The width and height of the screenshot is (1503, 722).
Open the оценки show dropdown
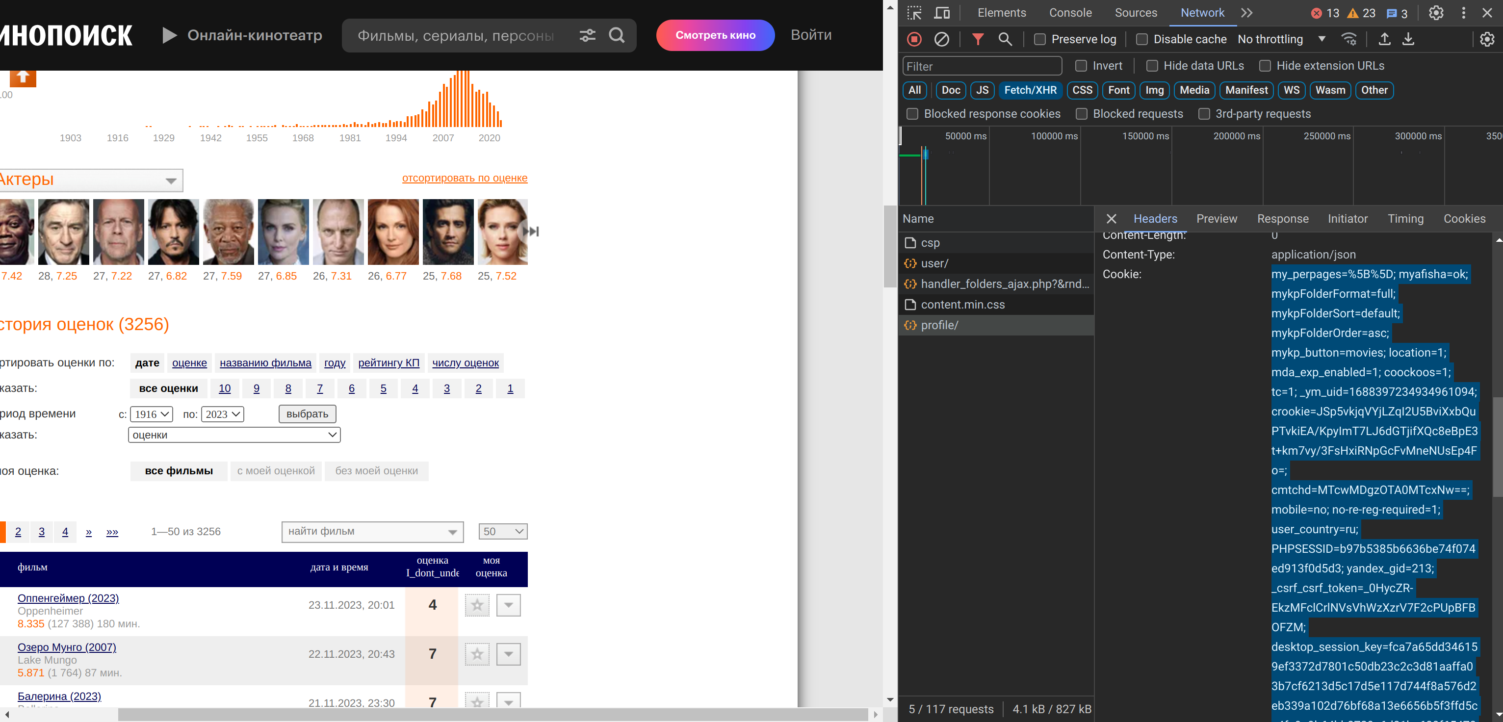[x=234, y=435]
